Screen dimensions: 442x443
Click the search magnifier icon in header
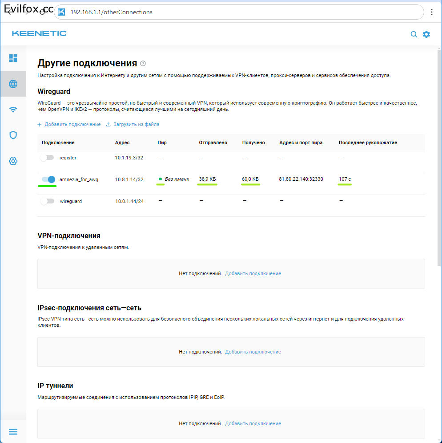pyautogui.click(x=414, y=34)
